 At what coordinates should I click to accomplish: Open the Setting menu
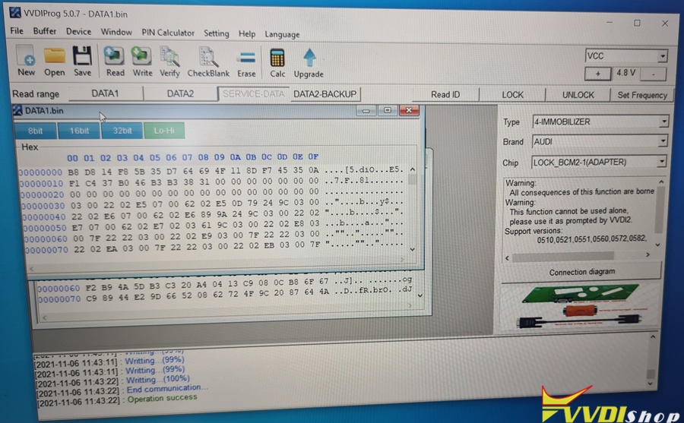[x=217, y=33]
